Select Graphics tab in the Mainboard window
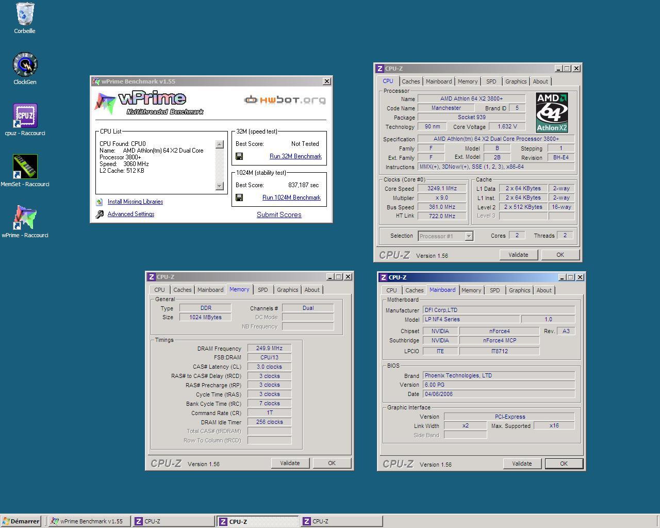The image size is (660, 528). point(520,290)
